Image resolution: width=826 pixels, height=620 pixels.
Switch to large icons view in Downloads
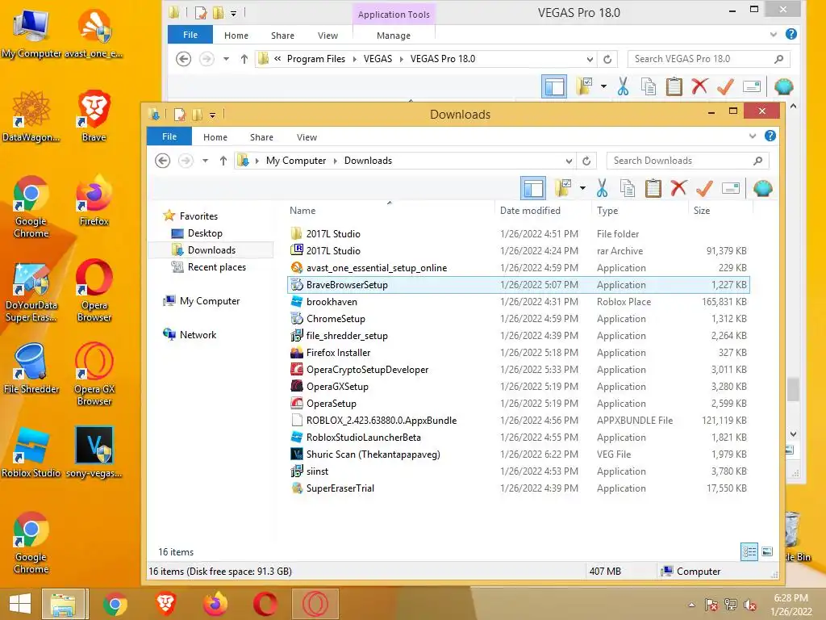(767, 551)
